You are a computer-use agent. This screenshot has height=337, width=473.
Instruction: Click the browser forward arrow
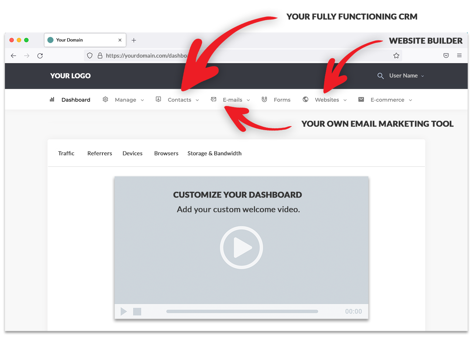click(x=27, y=56)
